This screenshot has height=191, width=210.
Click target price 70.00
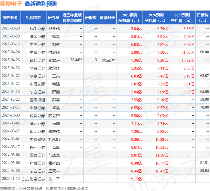point(205,107)
